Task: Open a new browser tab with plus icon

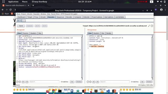Action: 33,5
